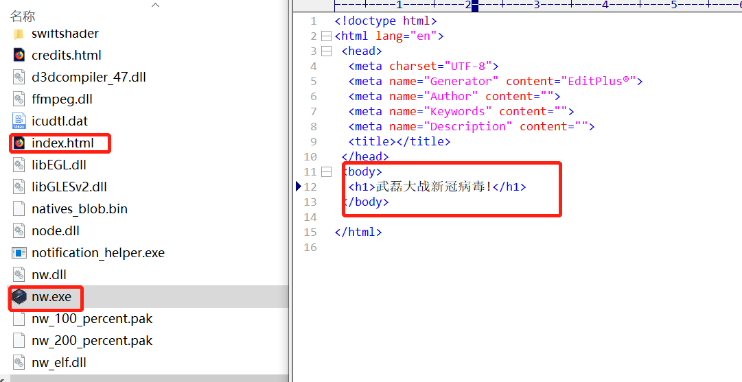Select the file name nw.dll

49,275
